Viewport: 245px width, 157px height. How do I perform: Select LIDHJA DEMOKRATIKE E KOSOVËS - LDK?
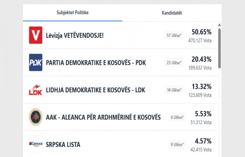click(95, 90)
